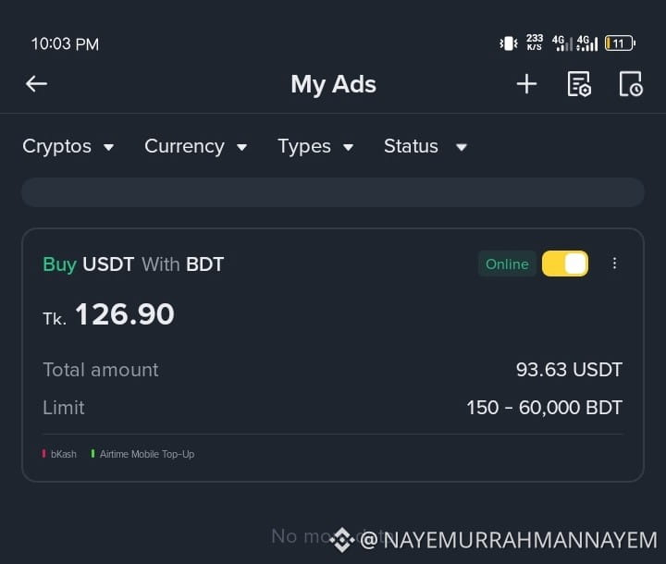The image size is (666, 564).
Task: Toggle the Online ad switch off
Action: click(565, 264)
